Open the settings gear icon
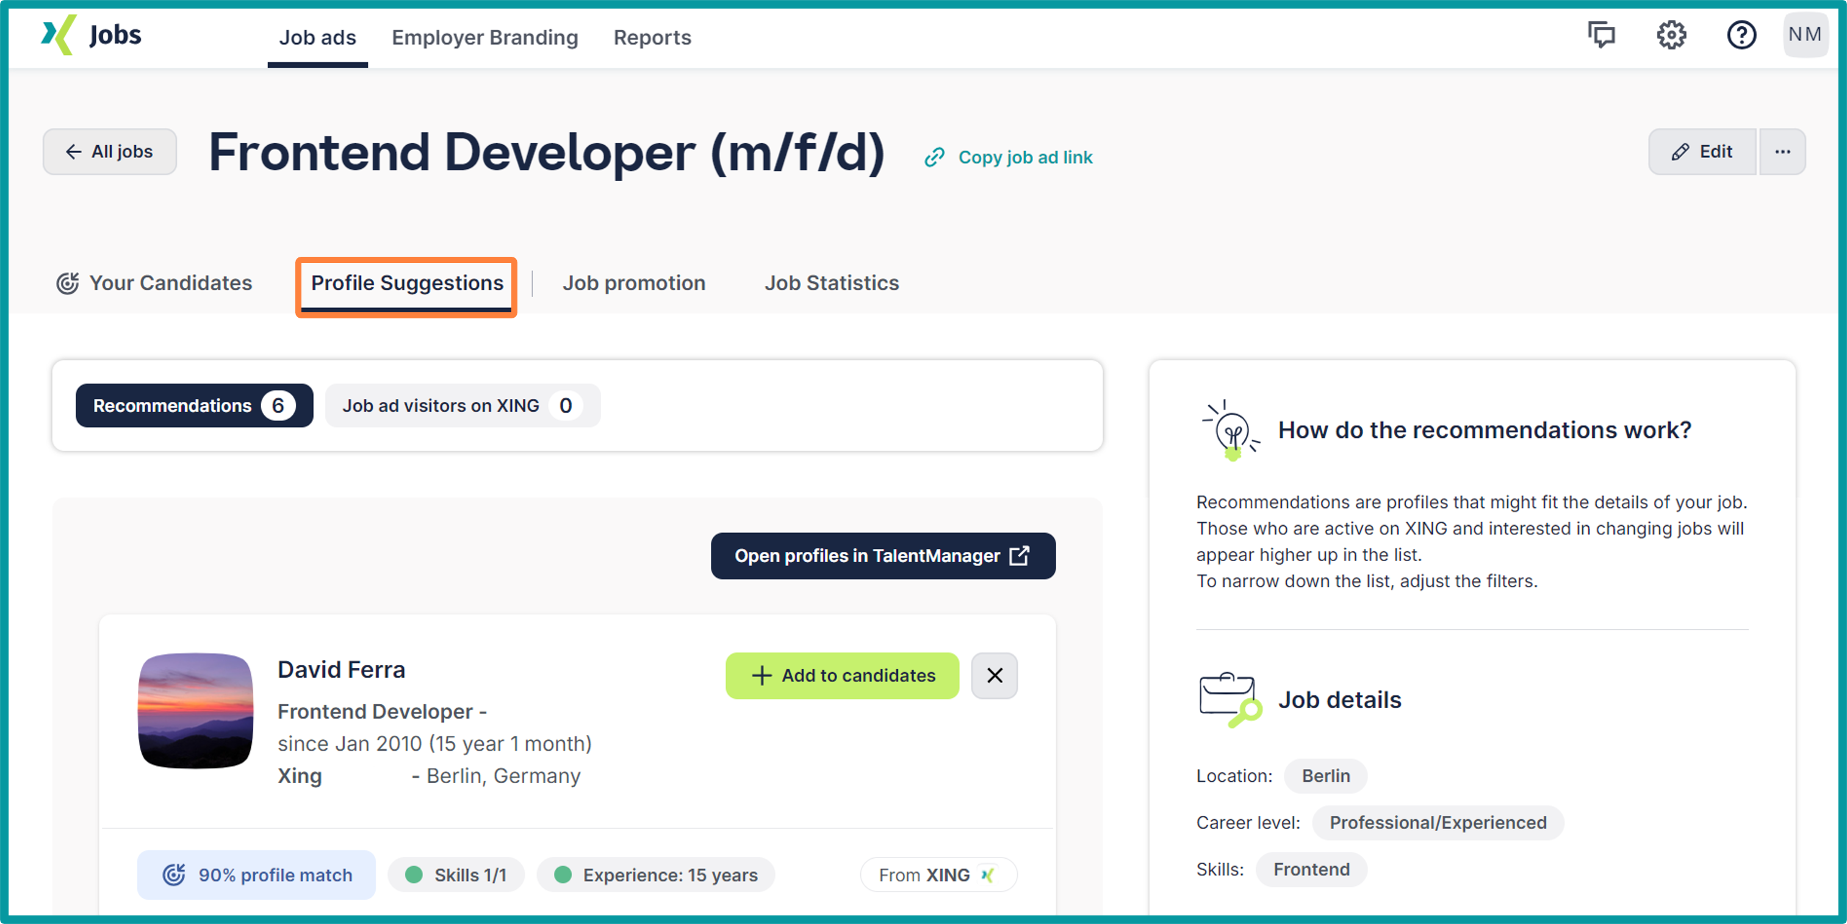The height and width of the screenshot is (924, 1847). 1671,35
